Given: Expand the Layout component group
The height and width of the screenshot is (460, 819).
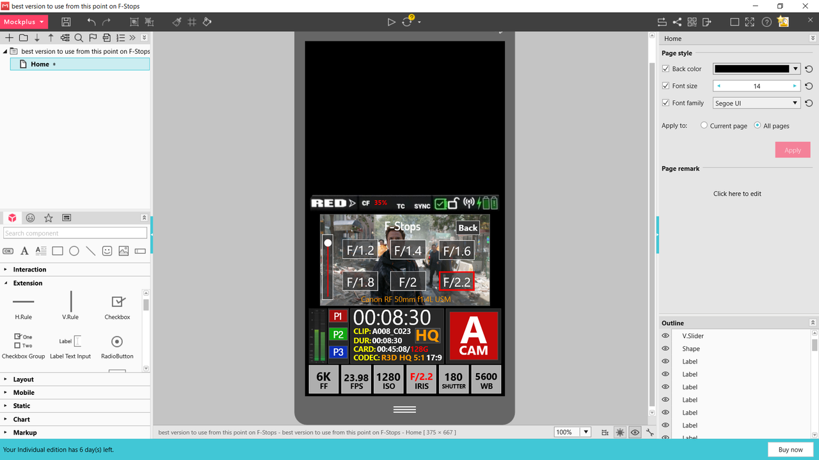Looking at the screenshot, I should point(75,379).
